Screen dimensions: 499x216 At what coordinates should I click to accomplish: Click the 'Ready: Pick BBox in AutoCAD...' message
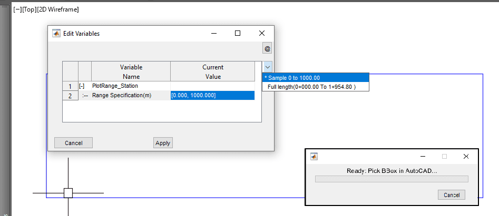tap(392, 171)
